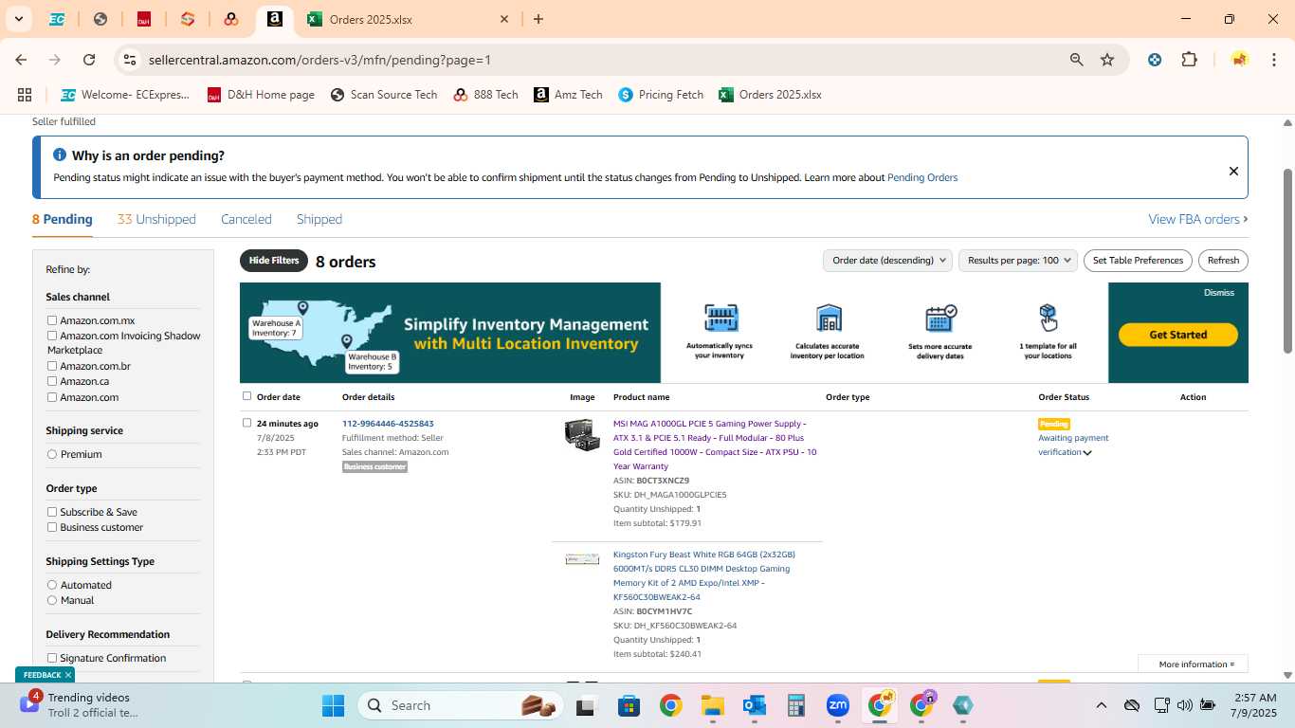Tick the select-all orders header checkbox

[247, 396]
